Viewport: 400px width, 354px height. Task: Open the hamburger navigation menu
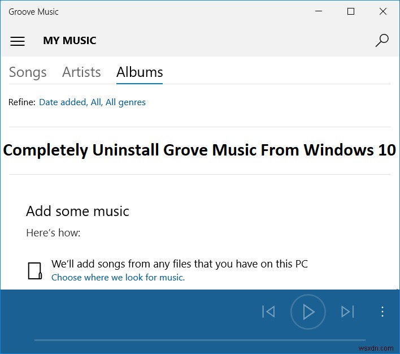click(18, 41)
